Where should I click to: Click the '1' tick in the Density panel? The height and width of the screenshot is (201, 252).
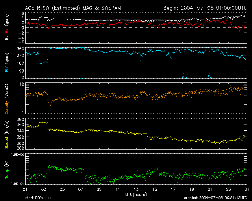23,113
